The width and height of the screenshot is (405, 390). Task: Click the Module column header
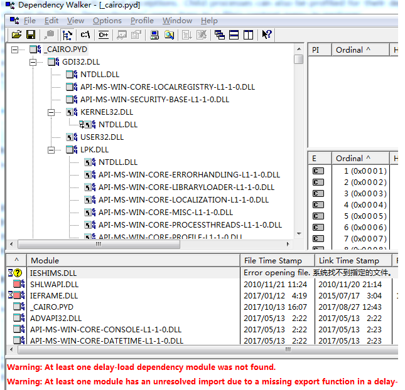click(x=45, y=260)
